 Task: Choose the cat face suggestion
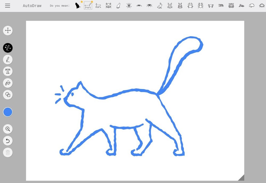[108, 5]
